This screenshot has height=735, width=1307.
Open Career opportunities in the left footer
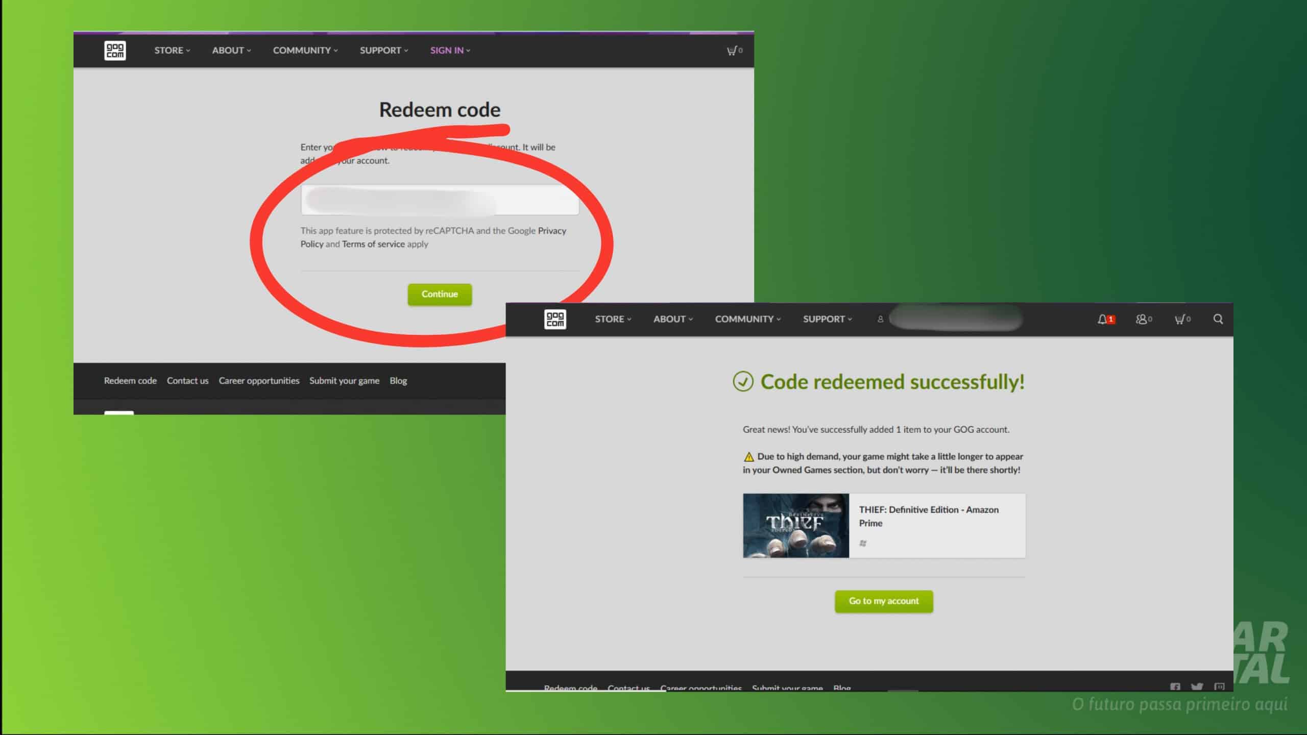click(x=259, y=381)
